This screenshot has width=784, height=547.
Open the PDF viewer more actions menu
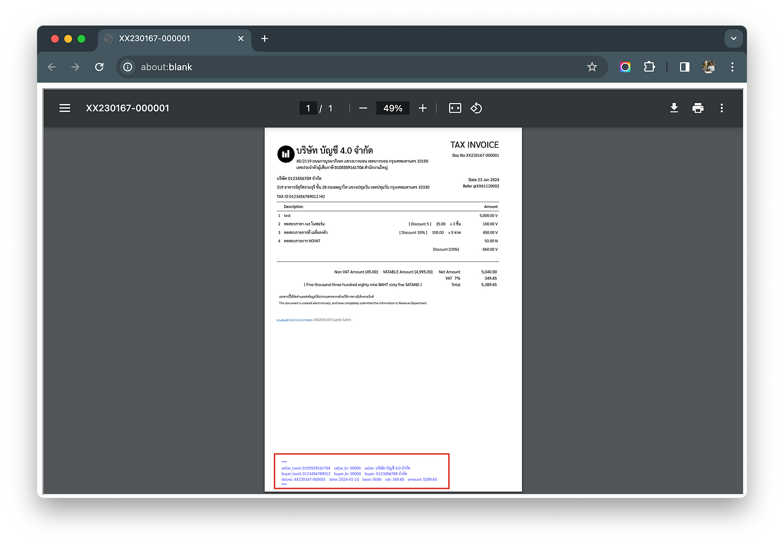[722, 108]
